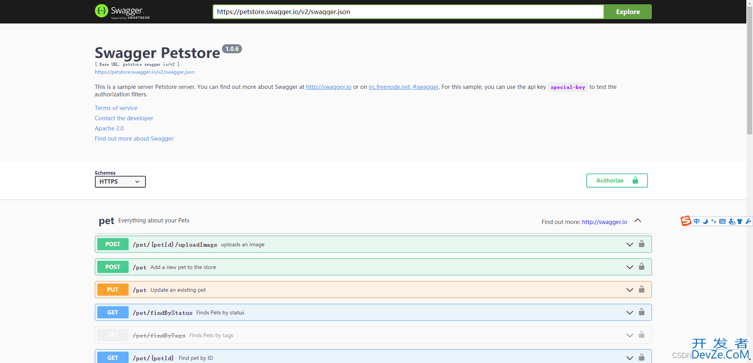Expand the findByTags GET chevron
Screen dimensions: 753x363
(630, 335)
